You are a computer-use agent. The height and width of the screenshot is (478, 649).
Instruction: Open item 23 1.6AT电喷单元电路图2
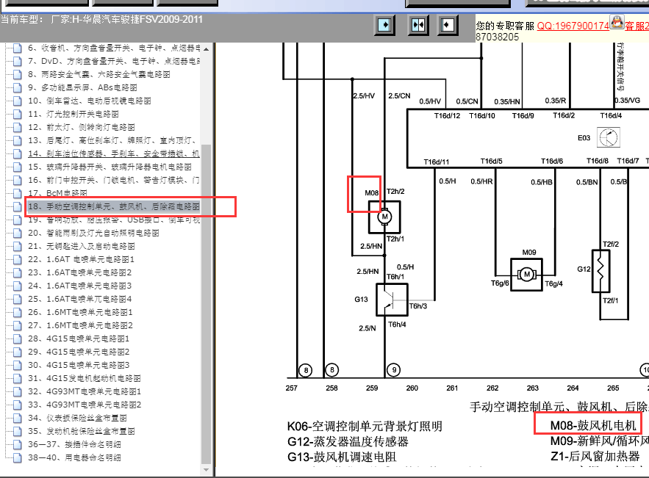[x=80, y=273]
